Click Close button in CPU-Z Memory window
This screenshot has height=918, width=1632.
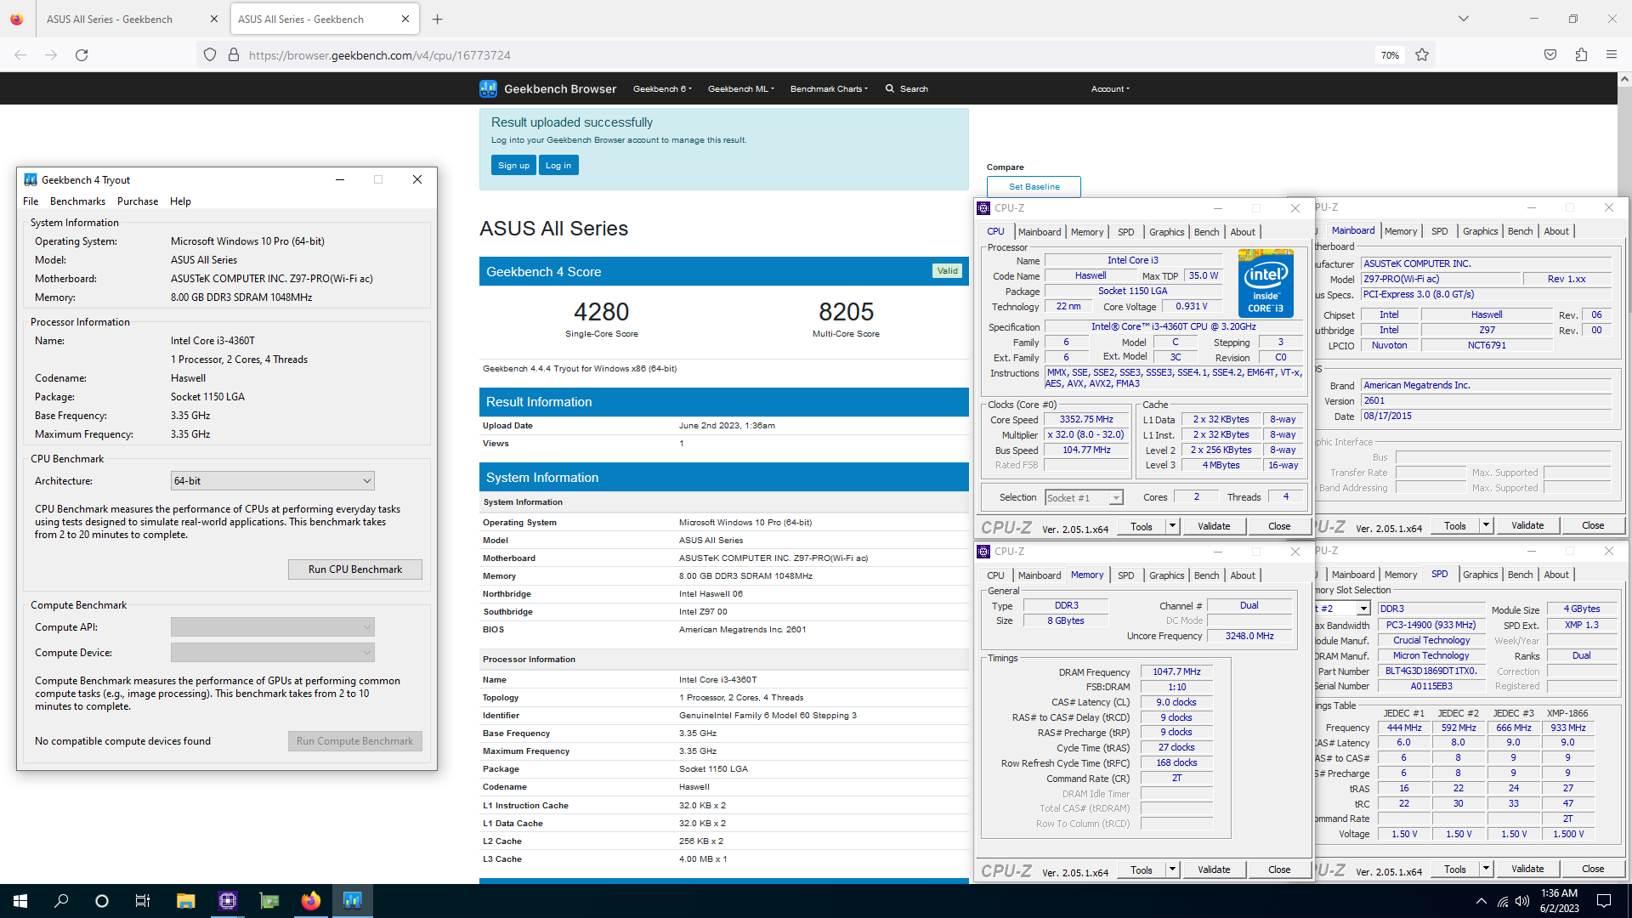[x=1279, y=870]
